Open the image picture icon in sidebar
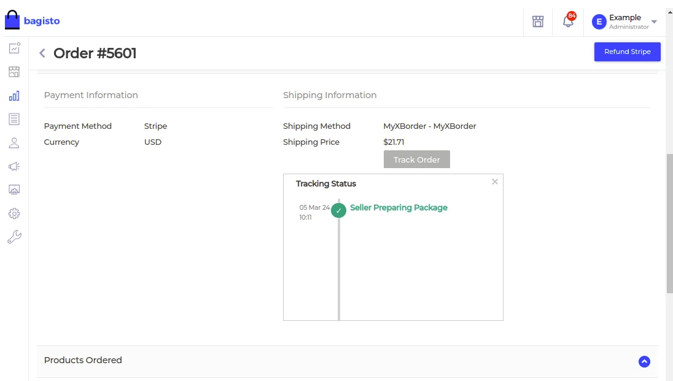Viewport: 673px width, 381px height. [14, 190]
